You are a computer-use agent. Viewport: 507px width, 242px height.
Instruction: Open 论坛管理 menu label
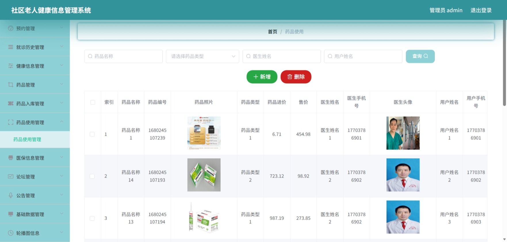tap(26, 177)
